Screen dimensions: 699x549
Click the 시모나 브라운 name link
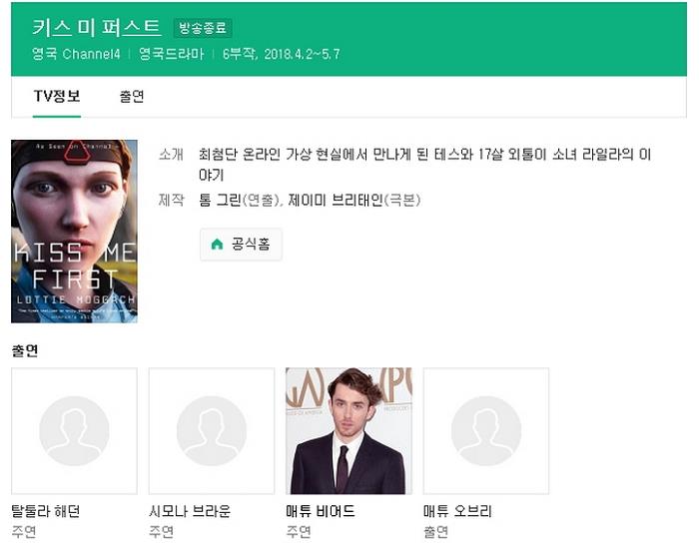click(x=190, y=511)
